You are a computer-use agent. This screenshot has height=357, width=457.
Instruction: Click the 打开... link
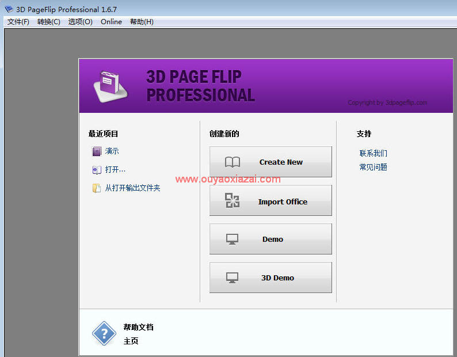click(115, 169)
